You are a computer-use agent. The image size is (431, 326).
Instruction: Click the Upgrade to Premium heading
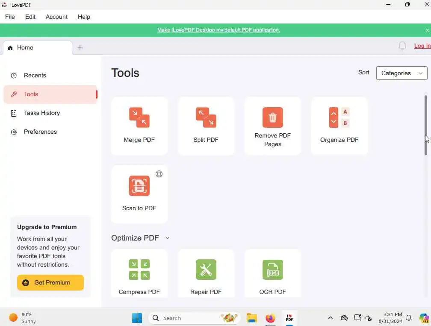tap(47, 227)
